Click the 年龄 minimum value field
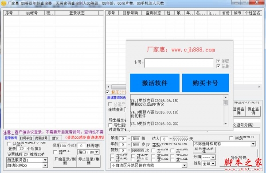This screenshot has height=173, width=266. pos(123,145)
